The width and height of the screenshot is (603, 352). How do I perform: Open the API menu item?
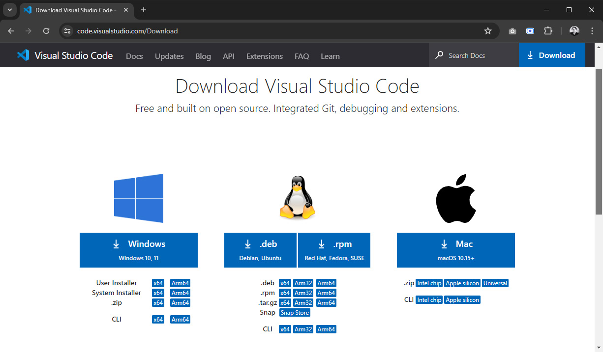[229, 56]
